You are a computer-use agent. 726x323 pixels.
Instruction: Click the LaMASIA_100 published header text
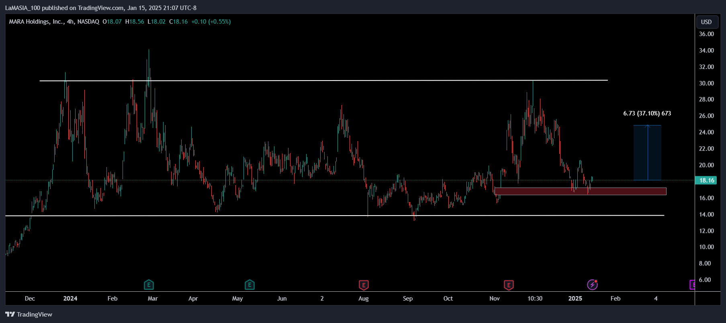coord(101,8)
